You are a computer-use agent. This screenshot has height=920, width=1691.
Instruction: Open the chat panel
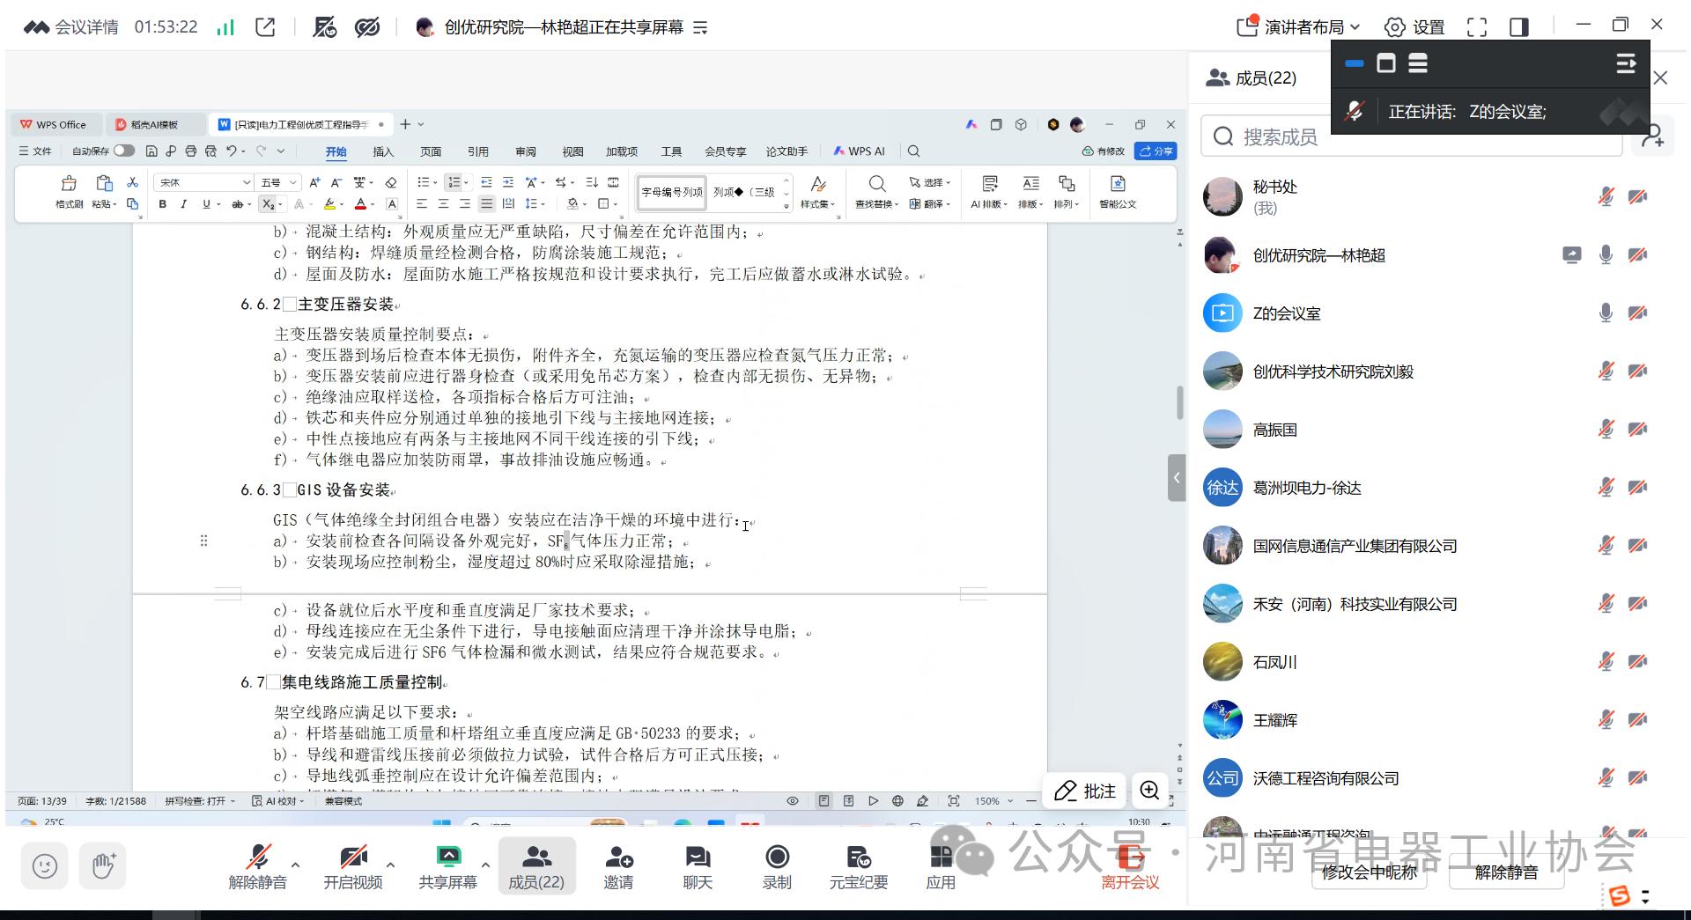tap(697, 866)
